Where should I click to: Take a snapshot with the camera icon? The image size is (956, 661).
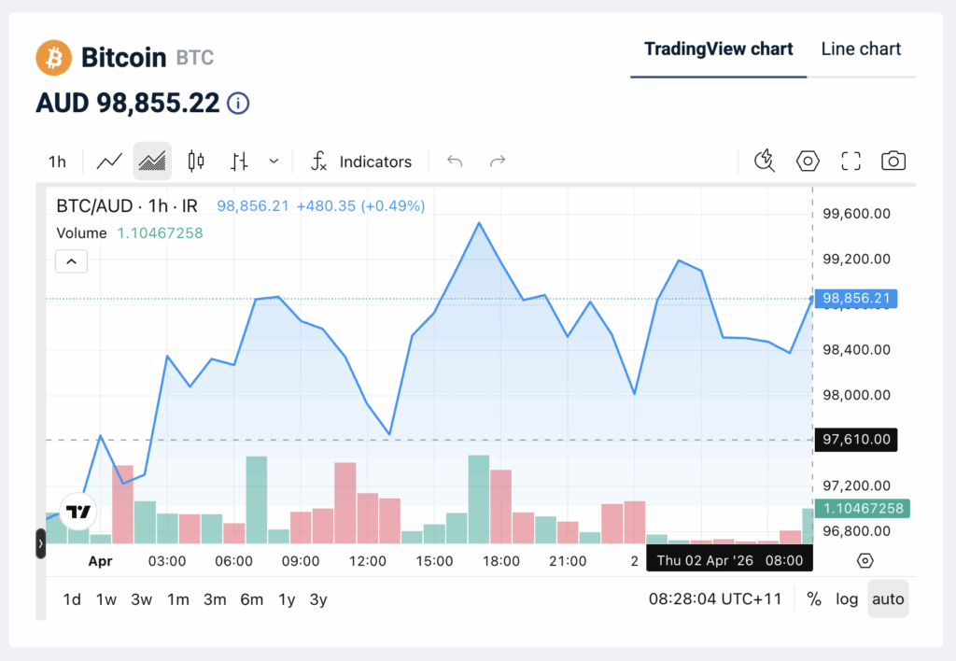click(x=893, y=161)
